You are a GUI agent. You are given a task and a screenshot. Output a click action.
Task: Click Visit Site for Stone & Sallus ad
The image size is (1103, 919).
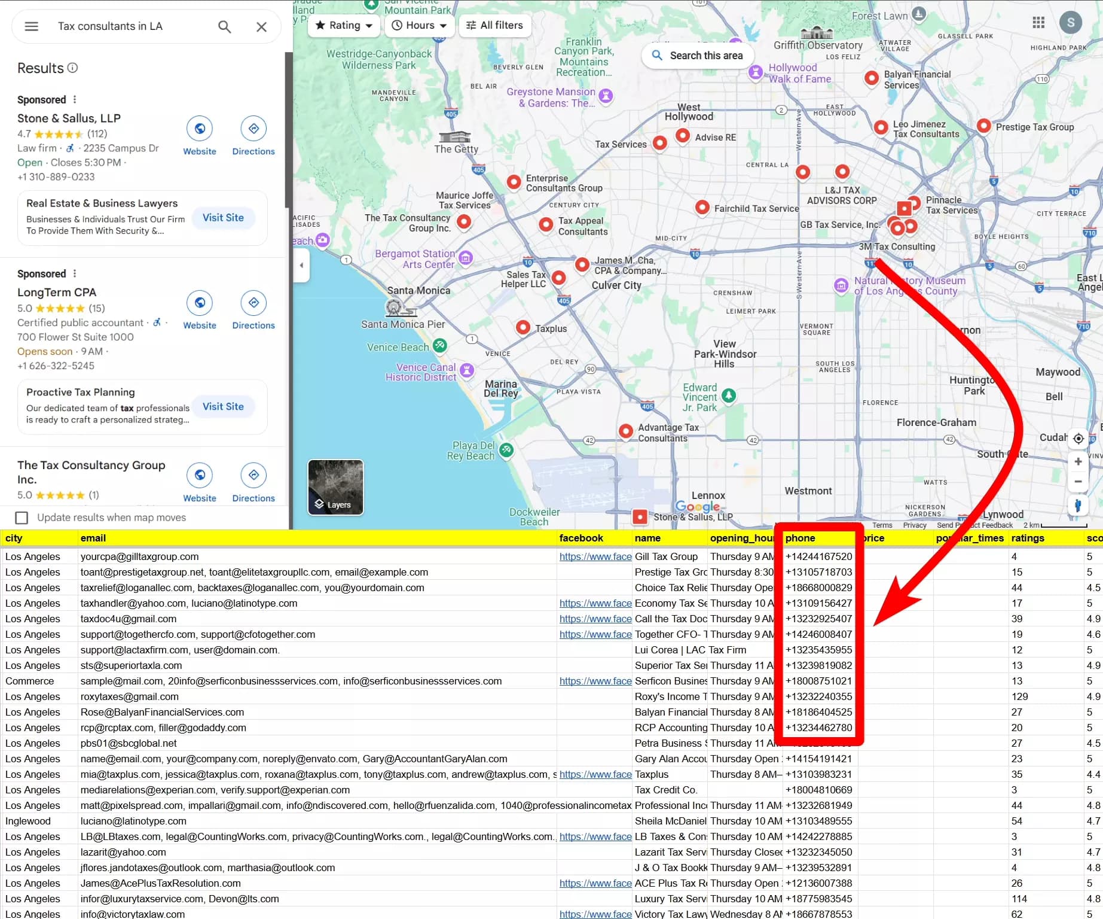pos(223,218)
